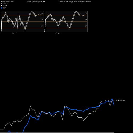Click the 75.46 value in FULL chart
This screenshot has width=133, height=133.
point(83,15)
